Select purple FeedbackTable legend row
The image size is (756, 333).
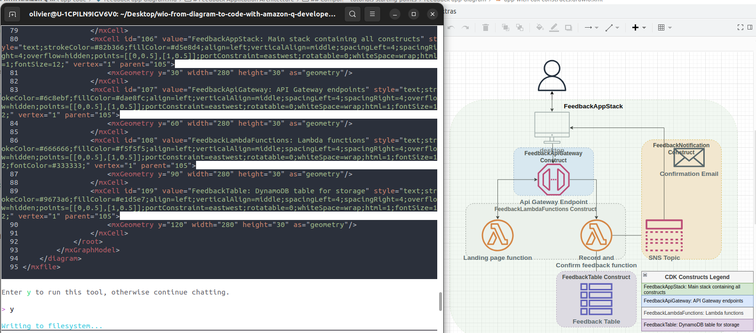tap(697, 325)
